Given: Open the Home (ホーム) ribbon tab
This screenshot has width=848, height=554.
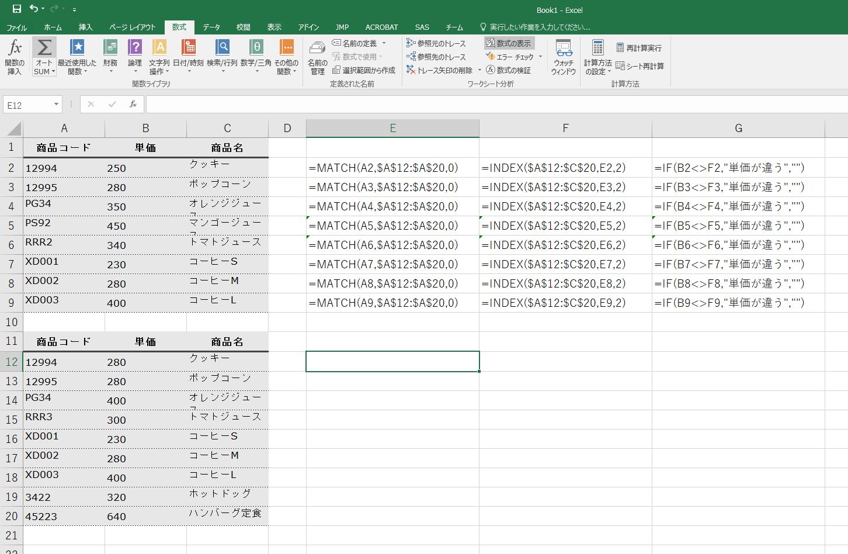Looking at the screenshot, I should pyautogui.click(x=53, y=27).
